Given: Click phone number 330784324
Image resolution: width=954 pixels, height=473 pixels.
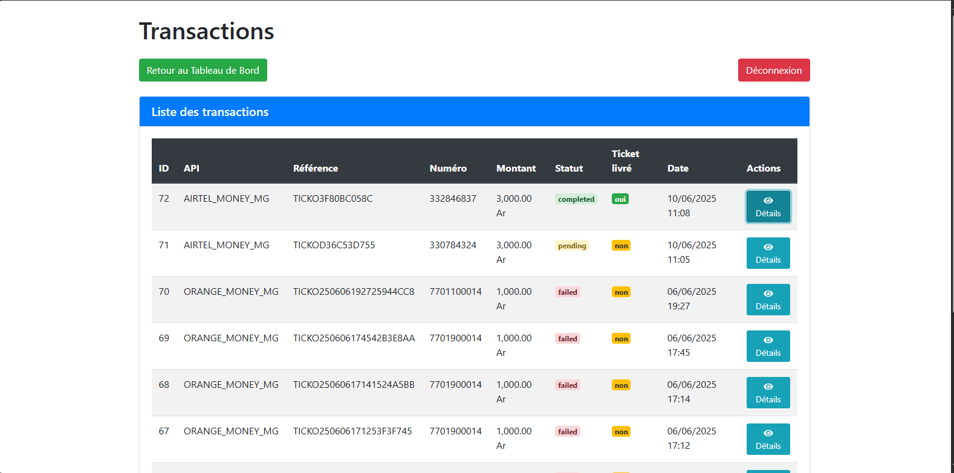Looking at the screenshot, I should coord(453,245).
